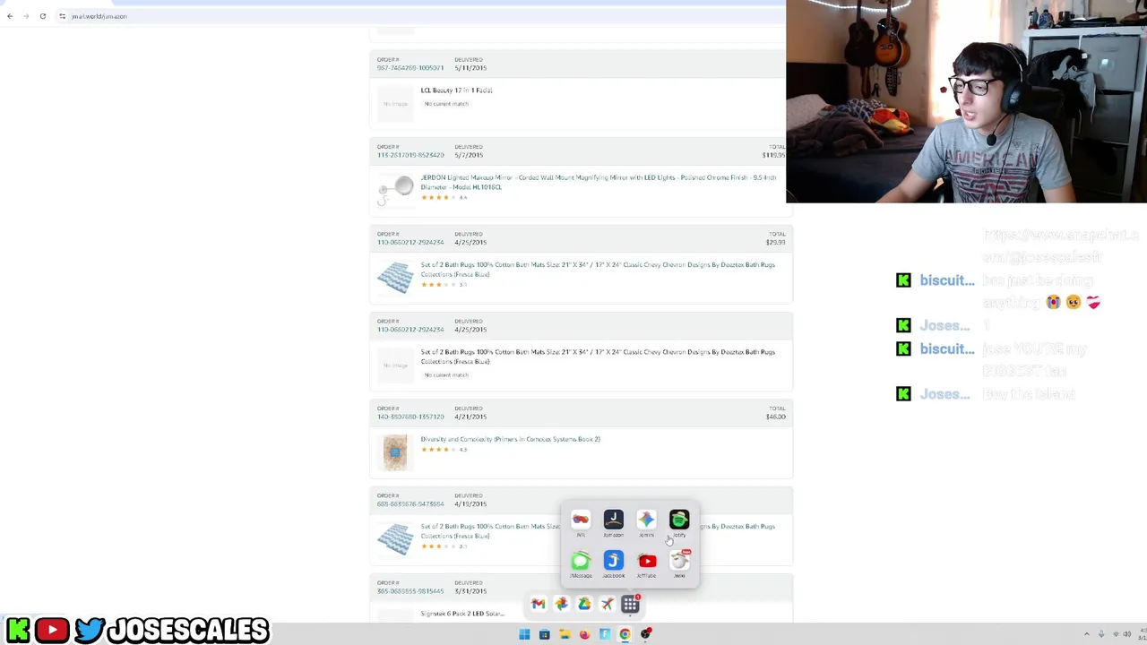
Task: Click the 5/11/2015 delivered date
Action: (x=470, y=68)
